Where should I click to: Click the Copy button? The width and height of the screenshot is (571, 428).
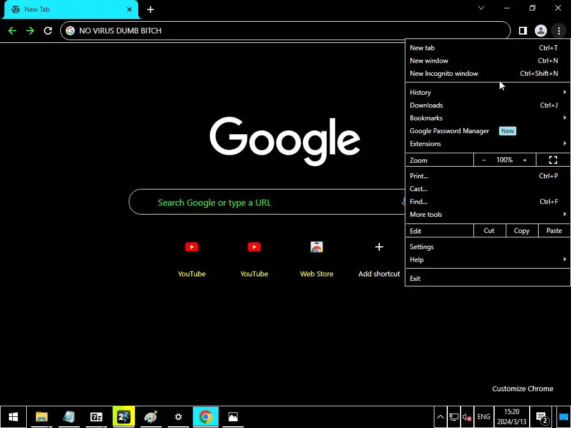[522, 231]
